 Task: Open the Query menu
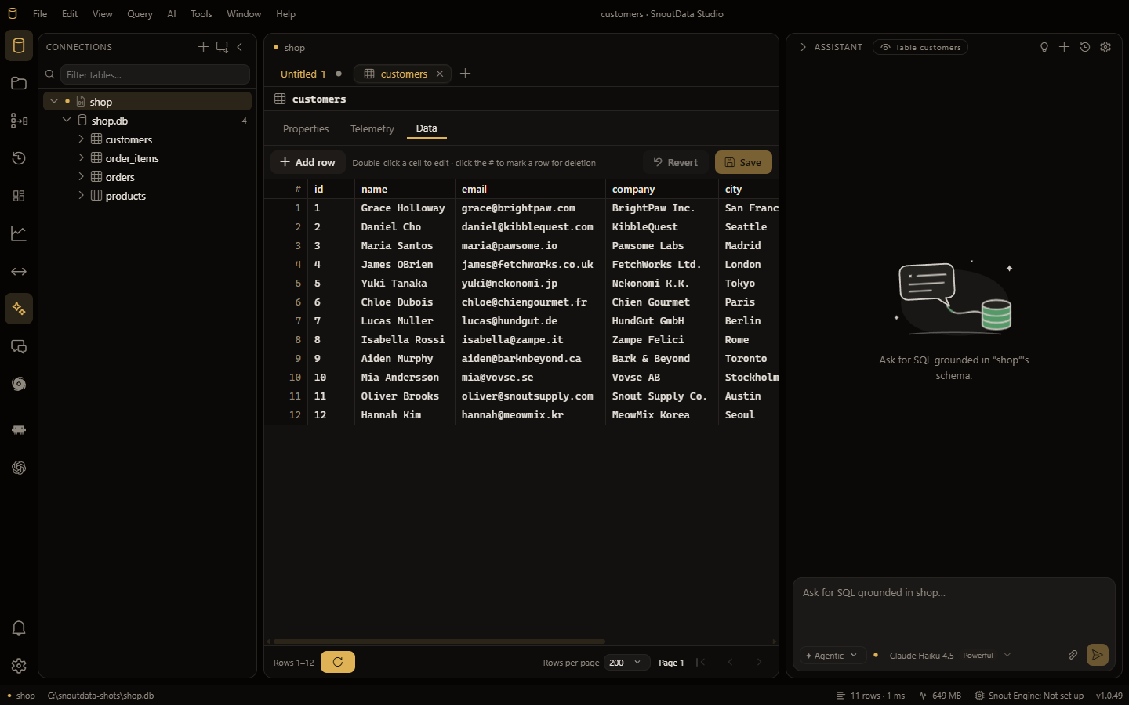[x=140, y=14]
